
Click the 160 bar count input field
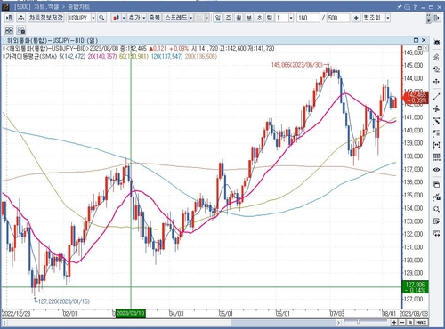308,18
